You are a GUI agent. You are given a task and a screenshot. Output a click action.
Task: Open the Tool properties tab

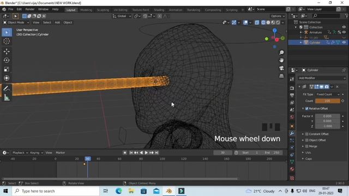tap(292, 79)
